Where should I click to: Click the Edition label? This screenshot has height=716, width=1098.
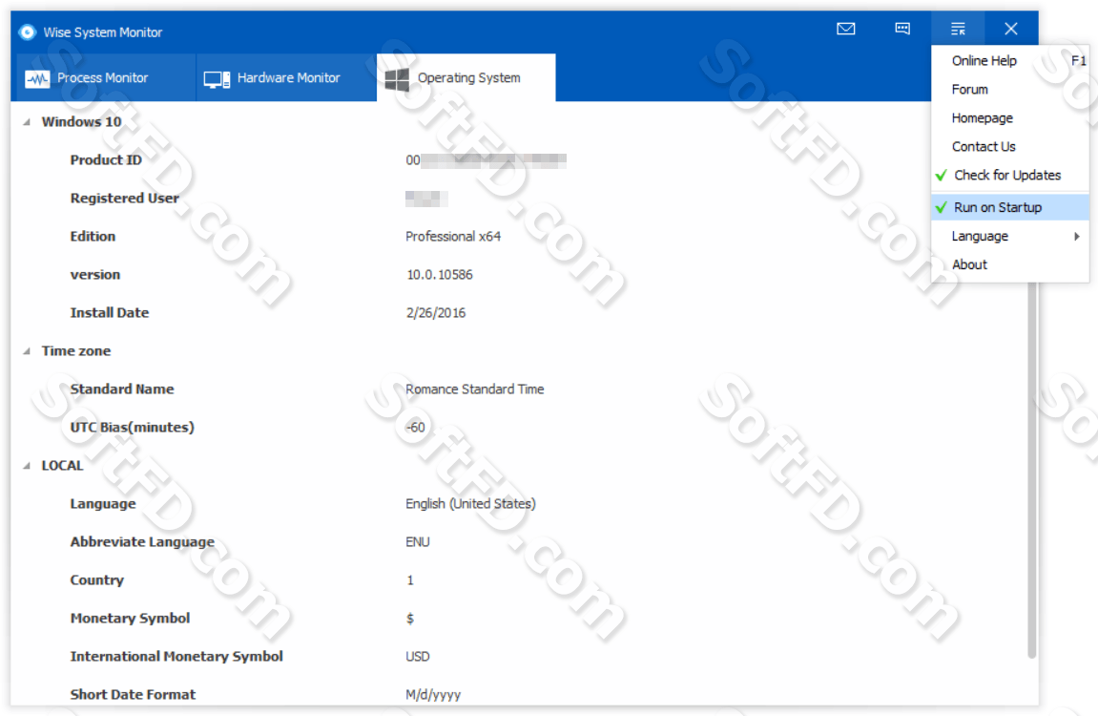[93, 236]
